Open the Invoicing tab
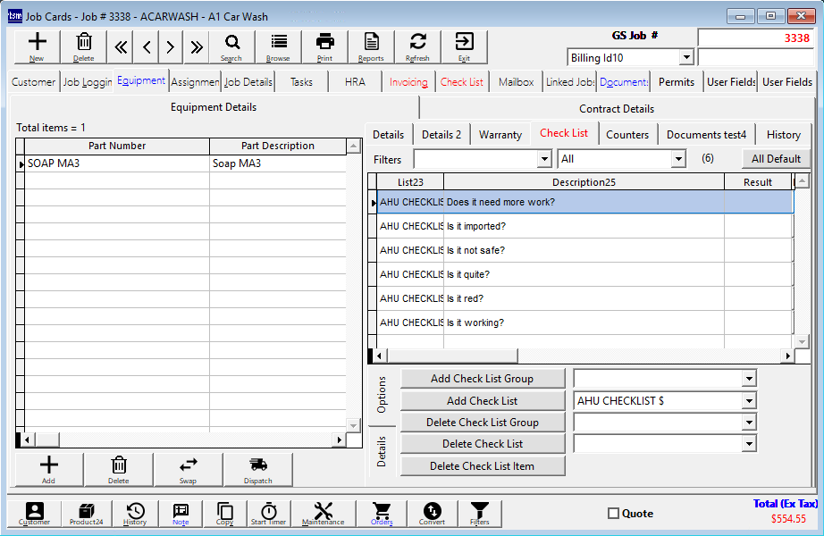Viewport: 824px width, 536px height. (x=408, y=81)
